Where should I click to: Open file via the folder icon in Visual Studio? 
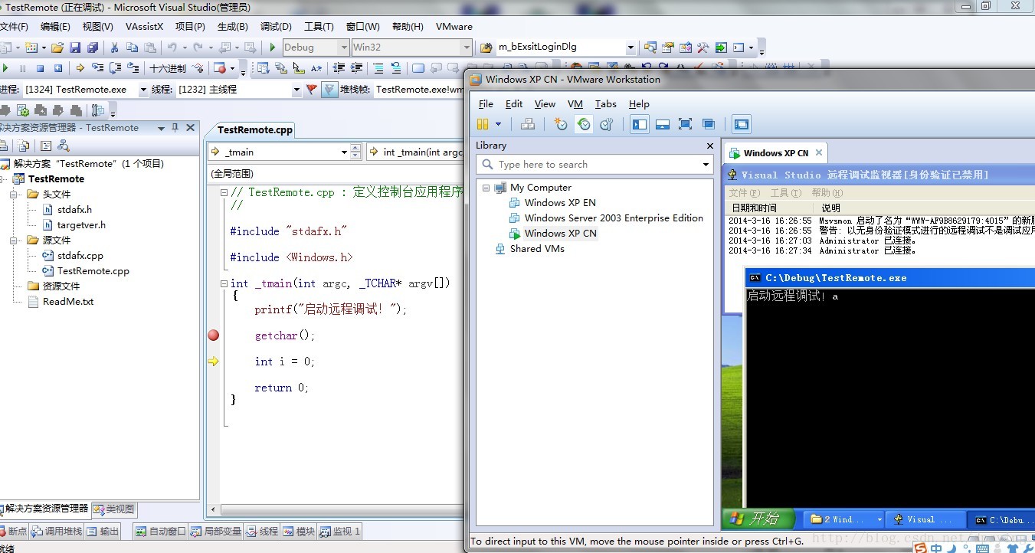(57, 47)
